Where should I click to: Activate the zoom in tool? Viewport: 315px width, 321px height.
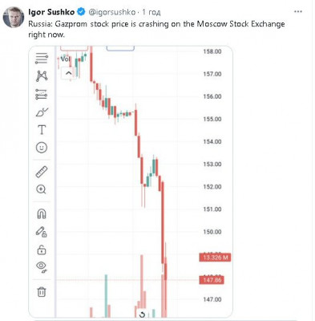pos(41,189)
